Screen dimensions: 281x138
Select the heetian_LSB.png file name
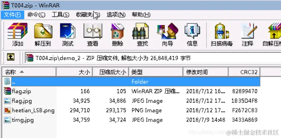(33, 110)
